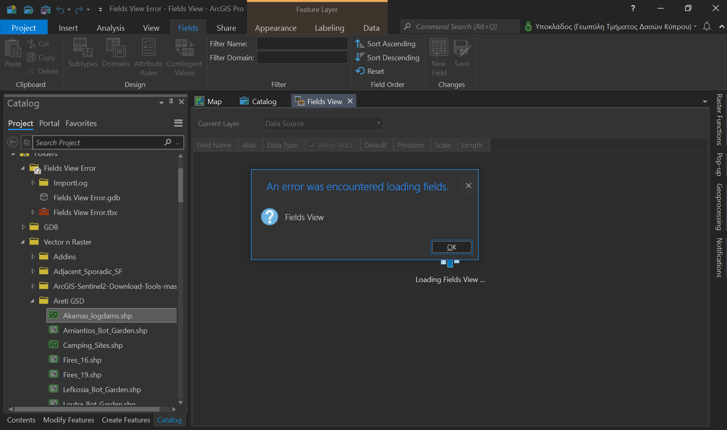727x430 pixels.
Task: Open the Project tab
Action: click(x=24, y=28)
